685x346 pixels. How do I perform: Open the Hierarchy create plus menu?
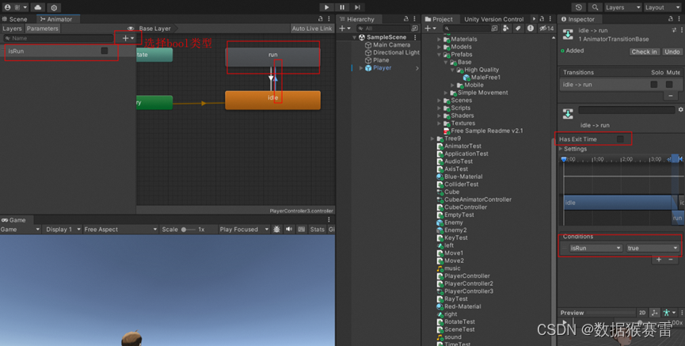click(x=344, y=29)
